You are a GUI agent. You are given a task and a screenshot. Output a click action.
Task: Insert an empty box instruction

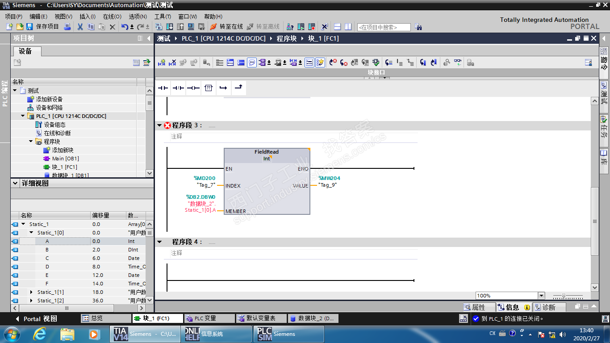coord(209,88)
